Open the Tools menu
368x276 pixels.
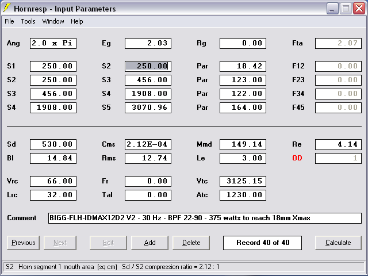[28, 21]
